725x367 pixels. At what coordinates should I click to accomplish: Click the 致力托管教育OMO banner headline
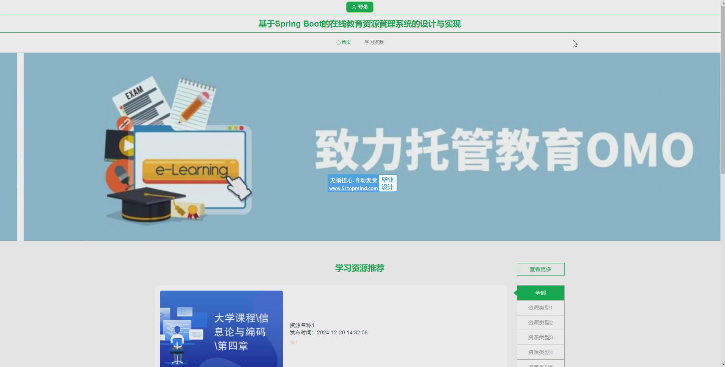click(504, 150)
